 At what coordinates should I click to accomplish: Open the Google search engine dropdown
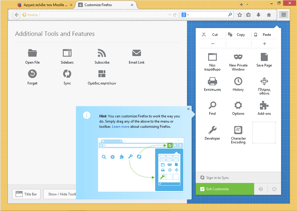pos(185,15)
